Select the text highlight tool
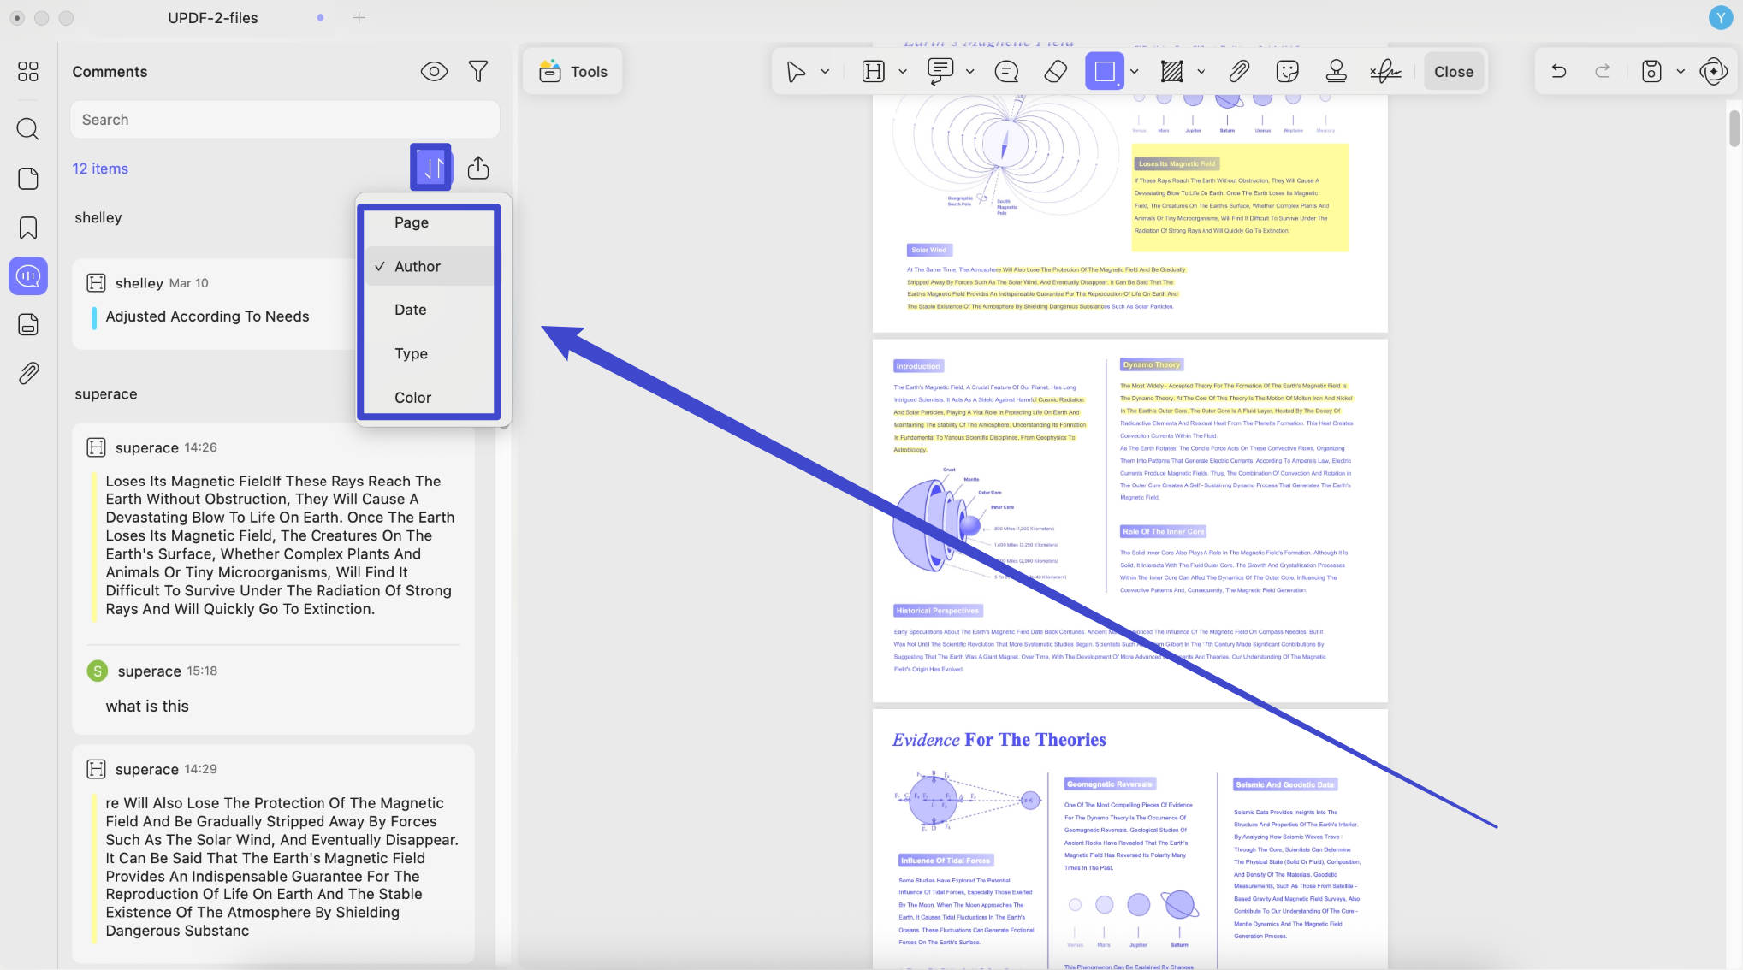The width and height of the screenshot is (1743, 970). tap(873, 72)
